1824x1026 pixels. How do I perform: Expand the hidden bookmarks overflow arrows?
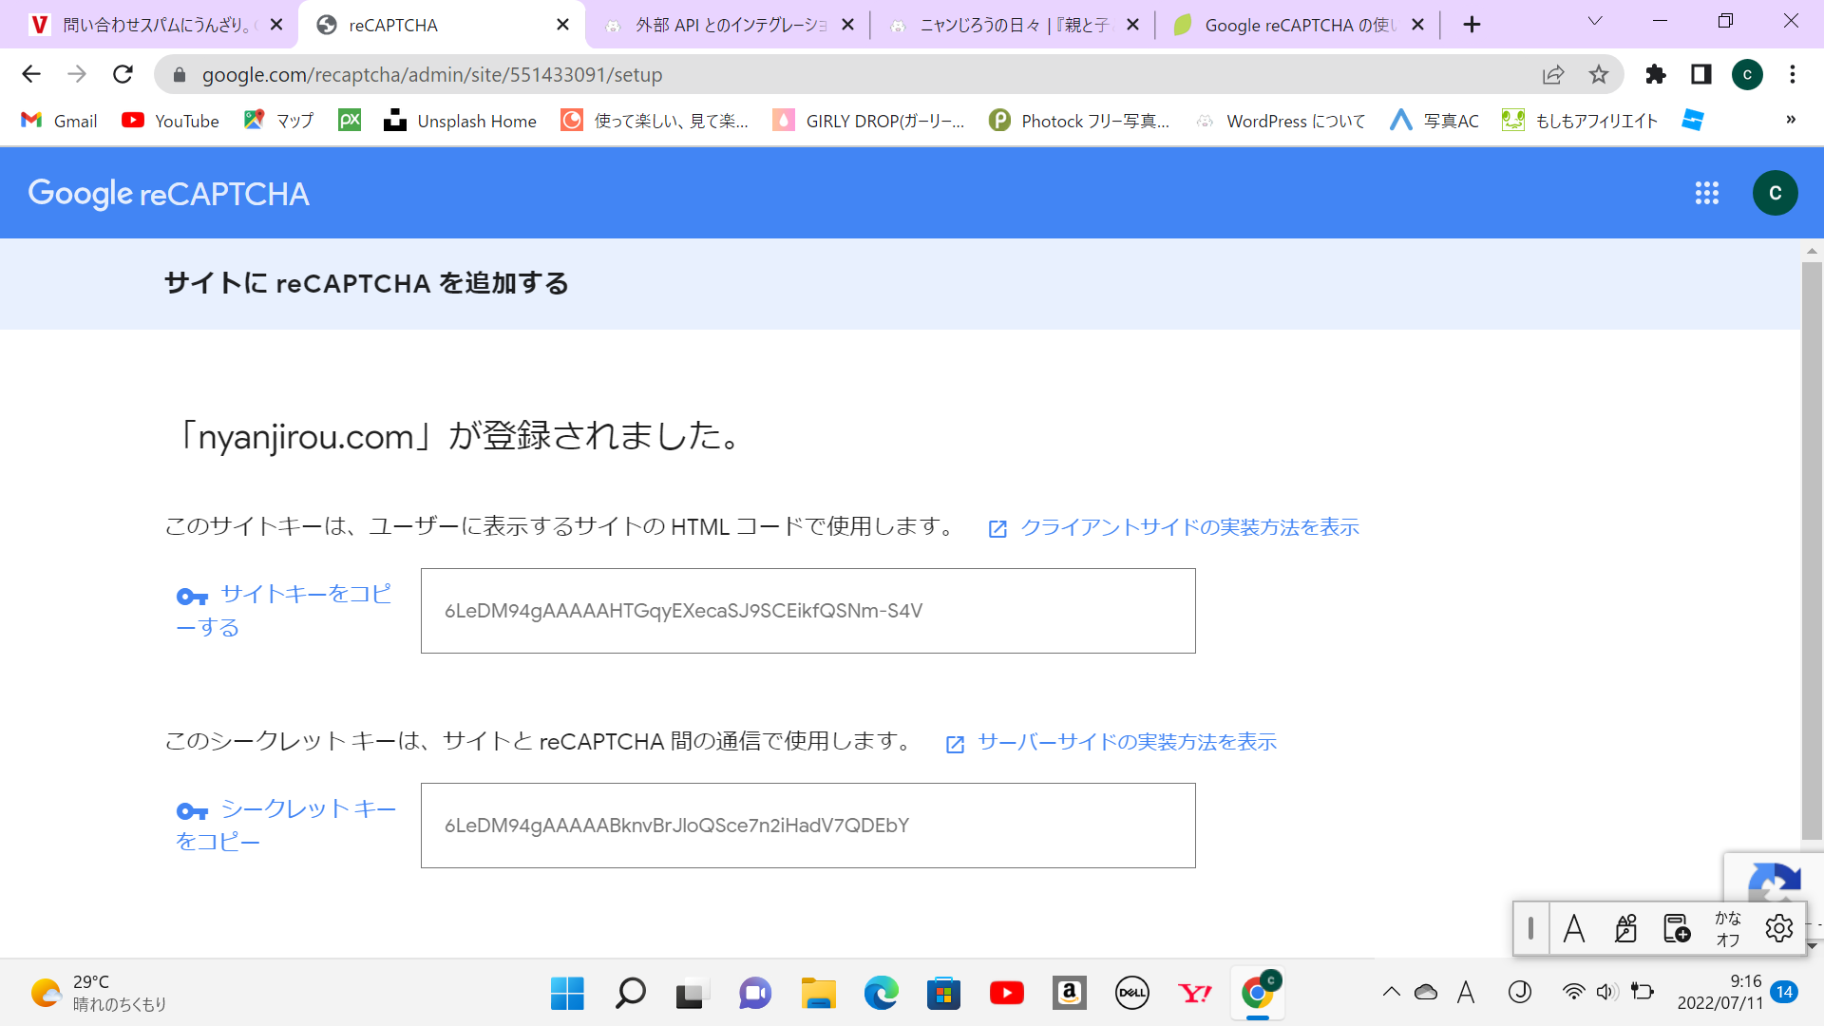pyautogui.click(x=1791, y=120)
